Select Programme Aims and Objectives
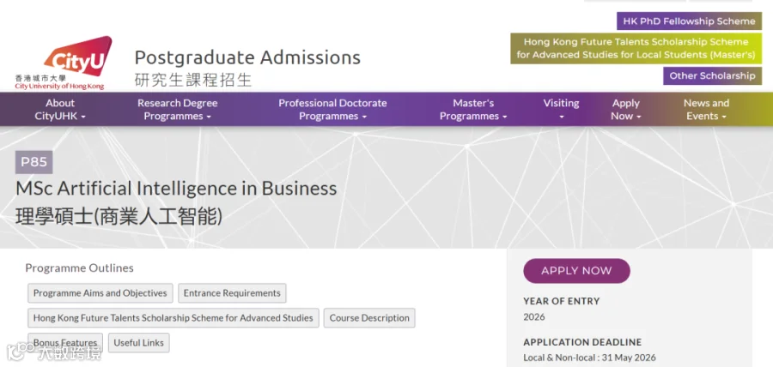The height and width of the screenshot is (367, 773). tap(100, 293)
